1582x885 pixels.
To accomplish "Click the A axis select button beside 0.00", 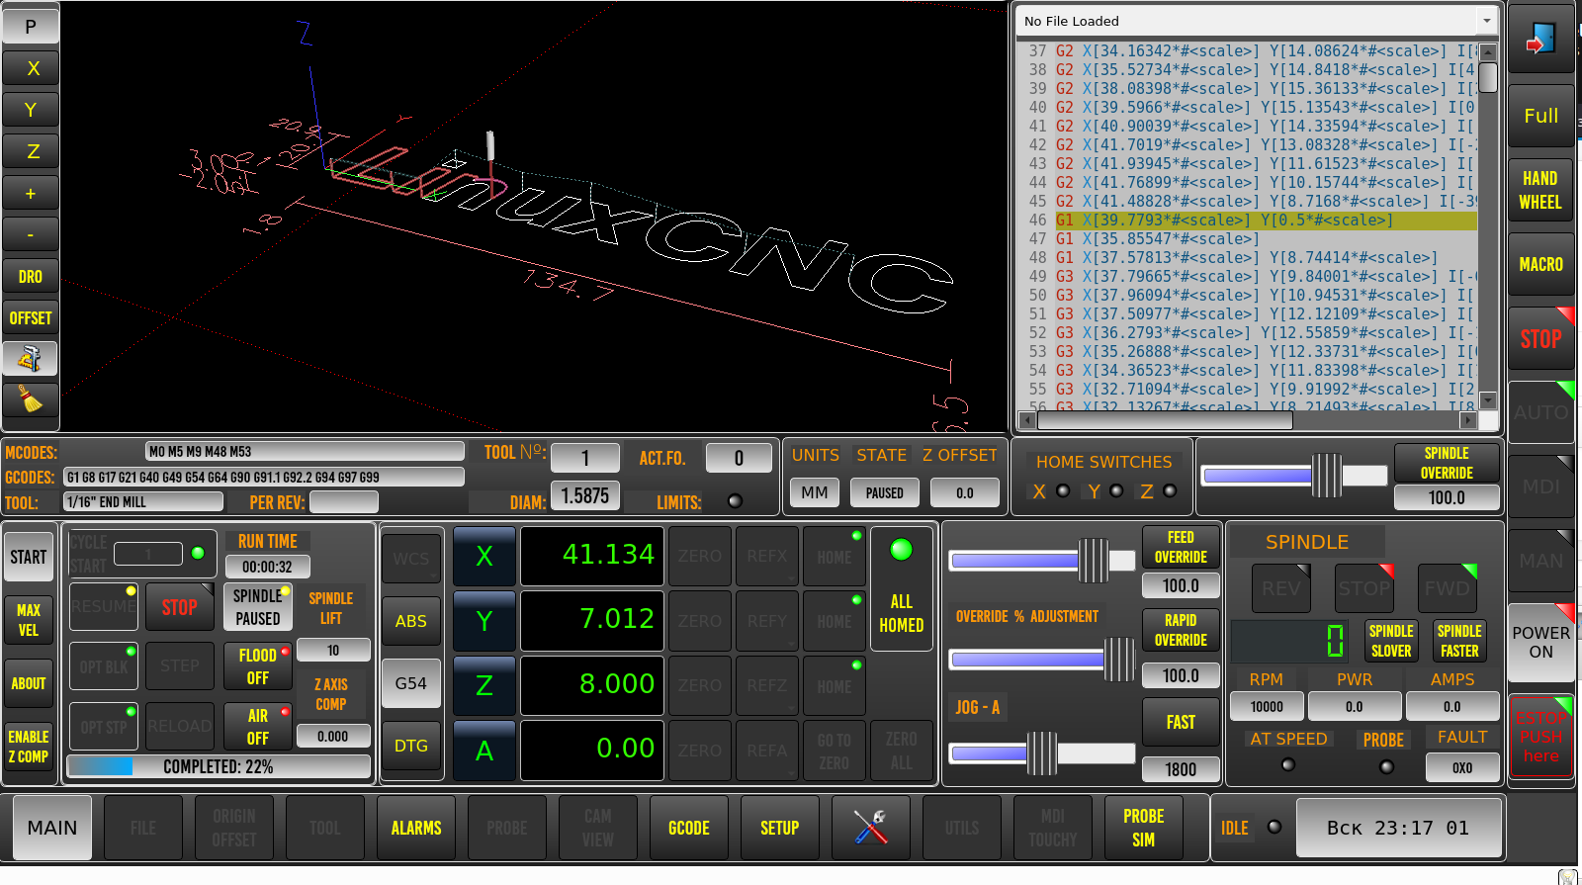I will pos(484,751).
